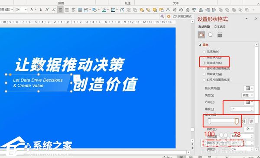Screen dimensions: 260x158
Task: Click the distribute text icon next to AV
Action: coord(80,10)
